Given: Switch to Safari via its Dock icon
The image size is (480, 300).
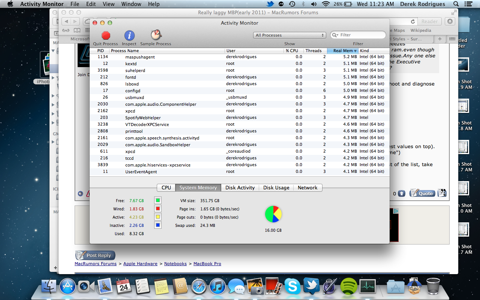Looking at the screenshot, I should (x=199, y=287).
